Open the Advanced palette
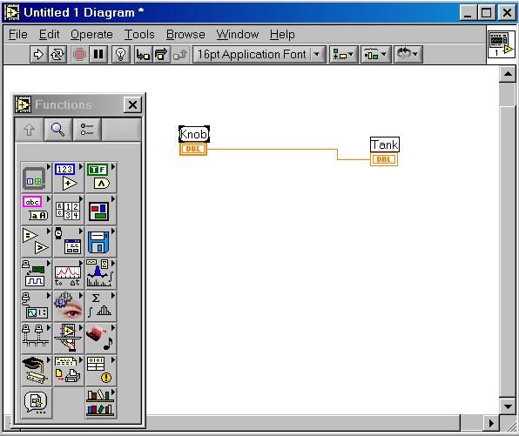519x436 pixels. [100, 371]
